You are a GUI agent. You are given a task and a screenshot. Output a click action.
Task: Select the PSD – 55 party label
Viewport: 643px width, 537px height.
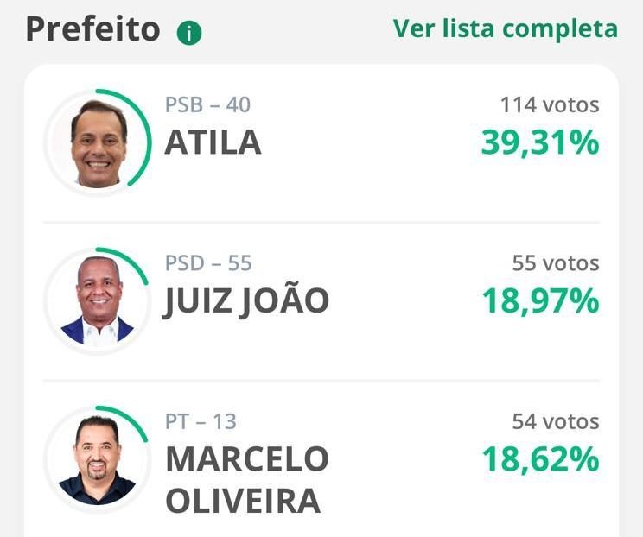pos(208,263)
